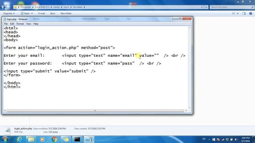Go forward with Explorer forward arrow

point(8,7)
